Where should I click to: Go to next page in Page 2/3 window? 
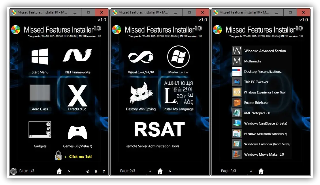tap(170, 171)
